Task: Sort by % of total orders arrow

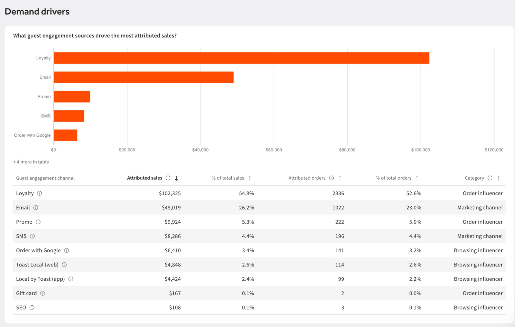Action: point(417,178)
